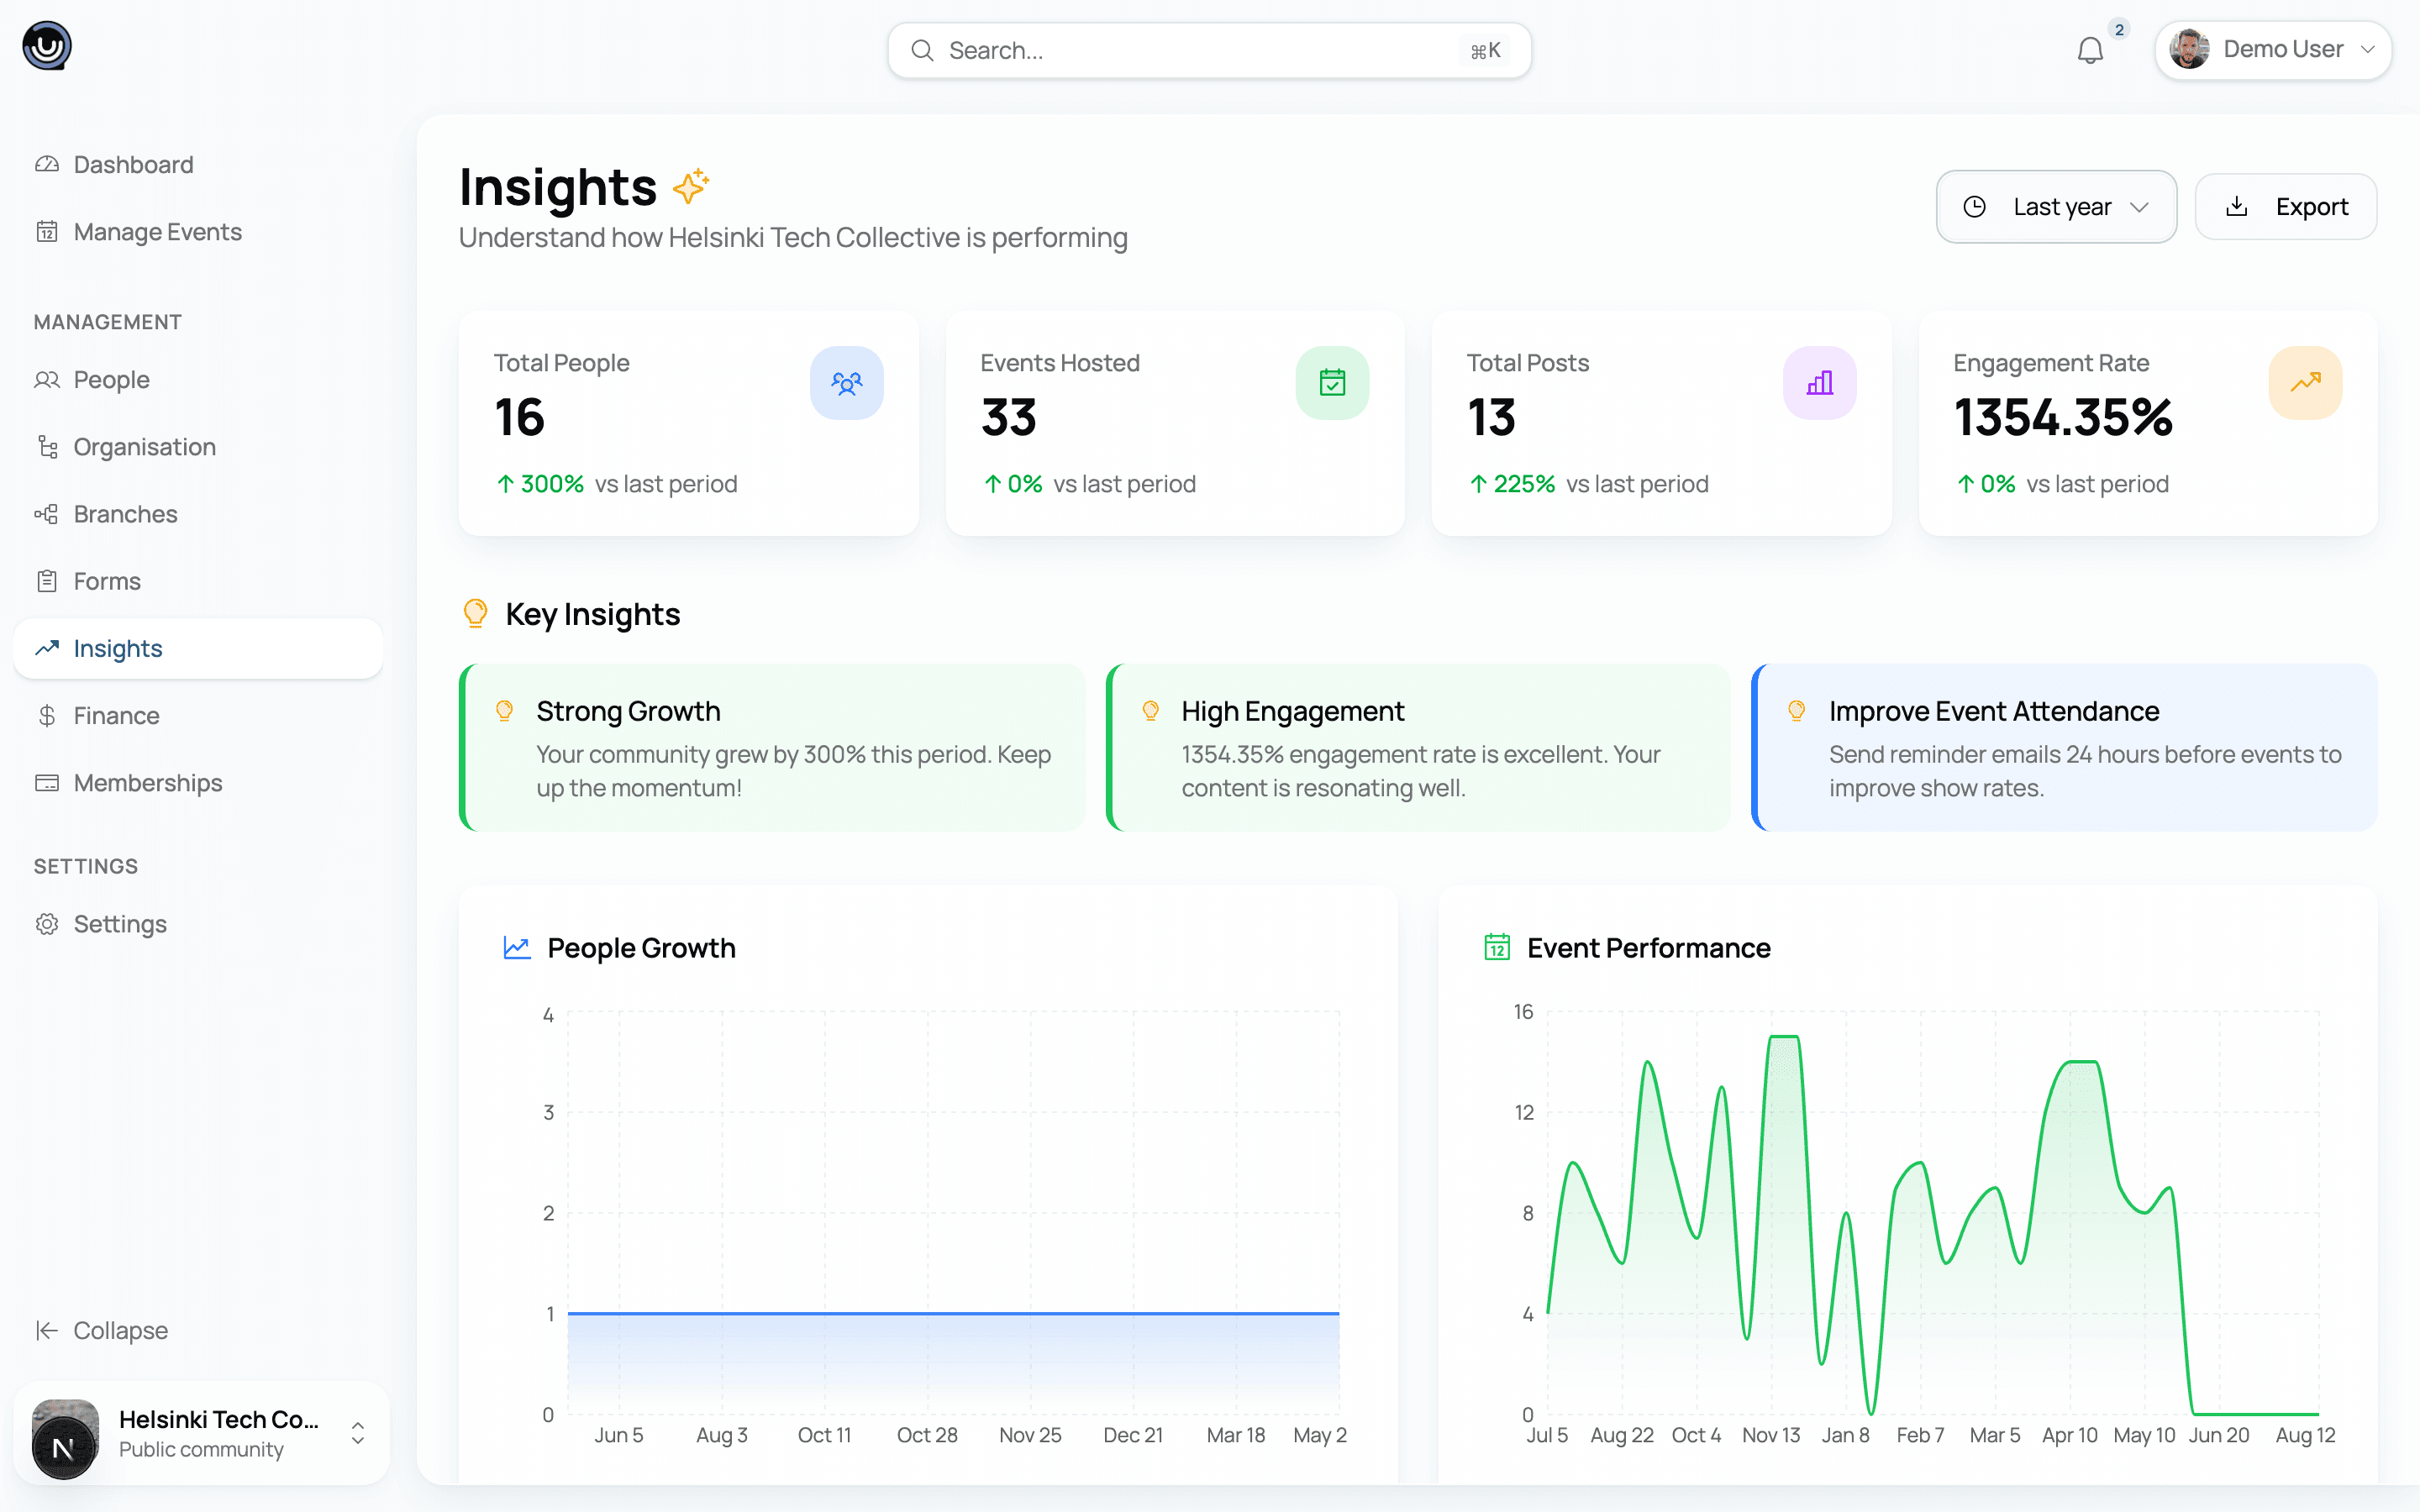
Task: Export the insights report
Action: (x=2286, y=206)
